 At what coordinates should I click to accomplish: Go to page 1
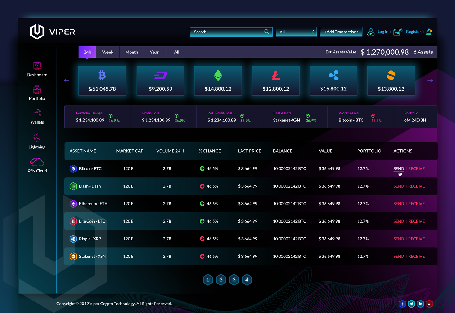tap(208, 280)
